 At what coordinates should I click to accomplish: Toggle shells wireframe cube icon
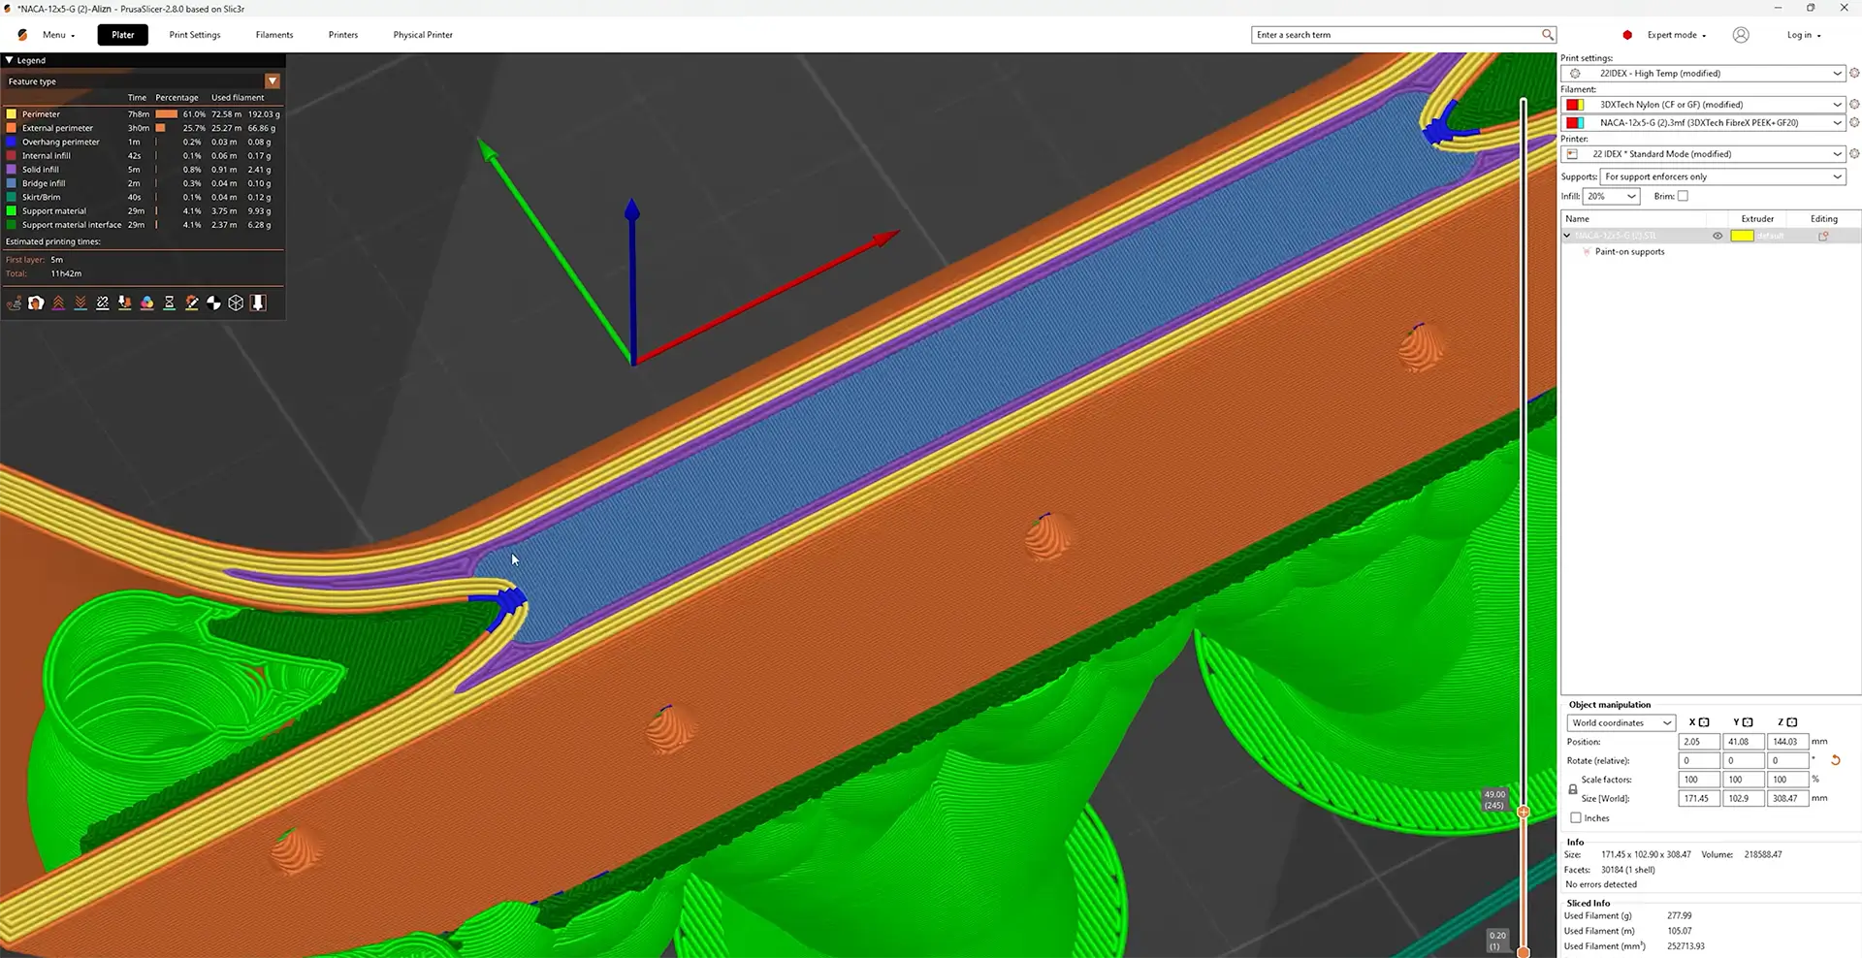pyautogui.click(x=236, y=303)
